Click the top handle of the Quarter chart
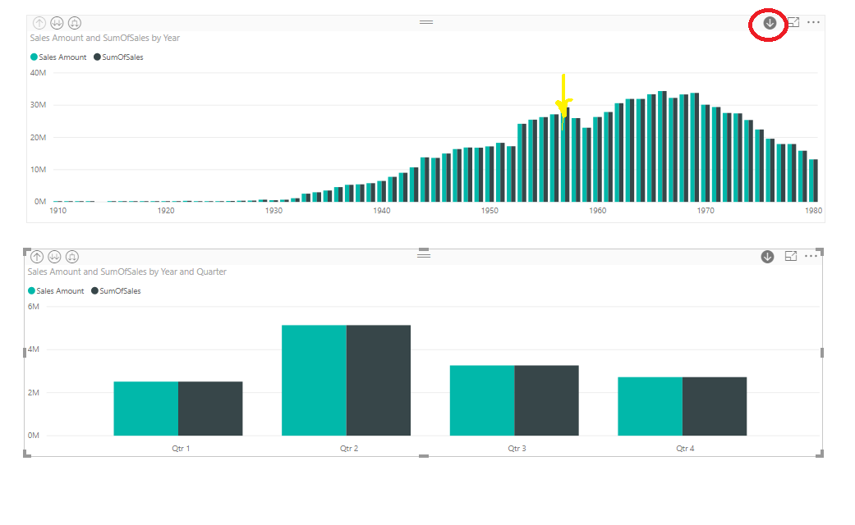The height and width of the screenshot is (525, 855). (424, 256)
